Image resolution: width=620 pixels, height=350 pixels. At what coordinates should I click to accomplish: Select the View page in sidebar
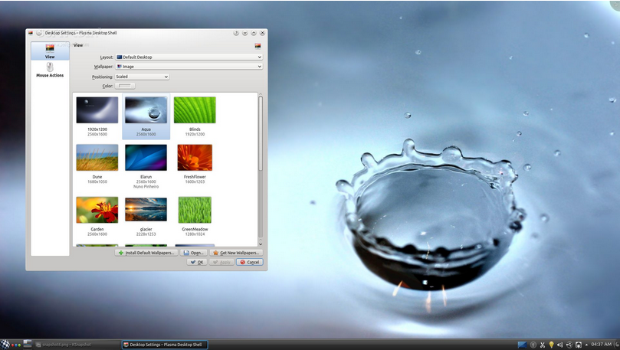[x=50, y=51]
